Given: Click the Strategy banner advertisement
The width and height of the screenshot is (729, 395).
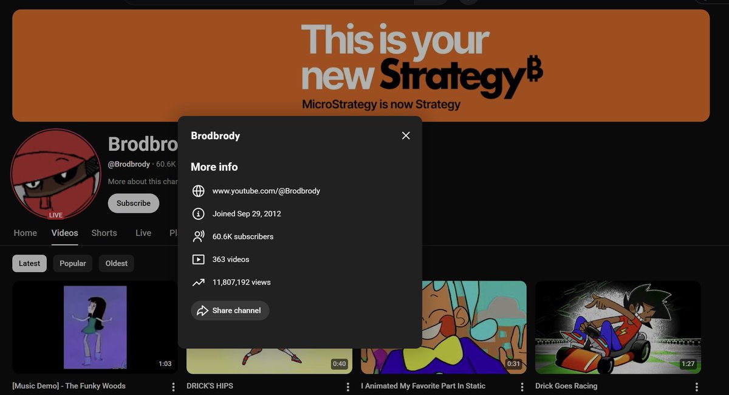Looking at the screenshot, I should tap(361, 66).
